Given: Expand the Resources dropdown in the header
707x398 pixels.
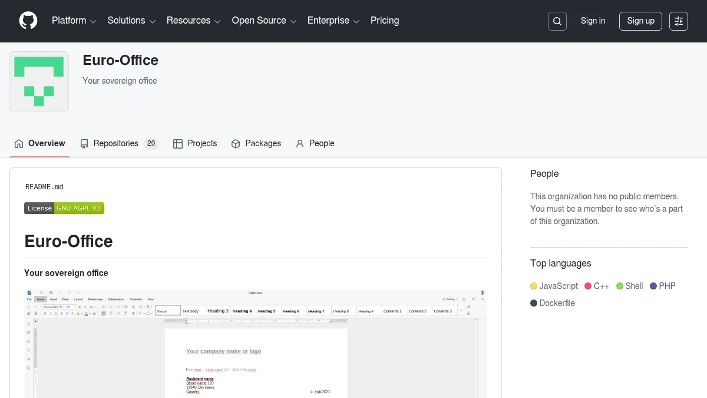Looking at the screenshot, I should [189, 21].
